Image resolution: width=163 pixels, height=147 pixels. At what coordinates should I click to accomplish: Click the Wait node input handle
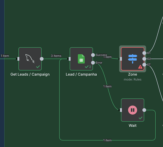121,110
